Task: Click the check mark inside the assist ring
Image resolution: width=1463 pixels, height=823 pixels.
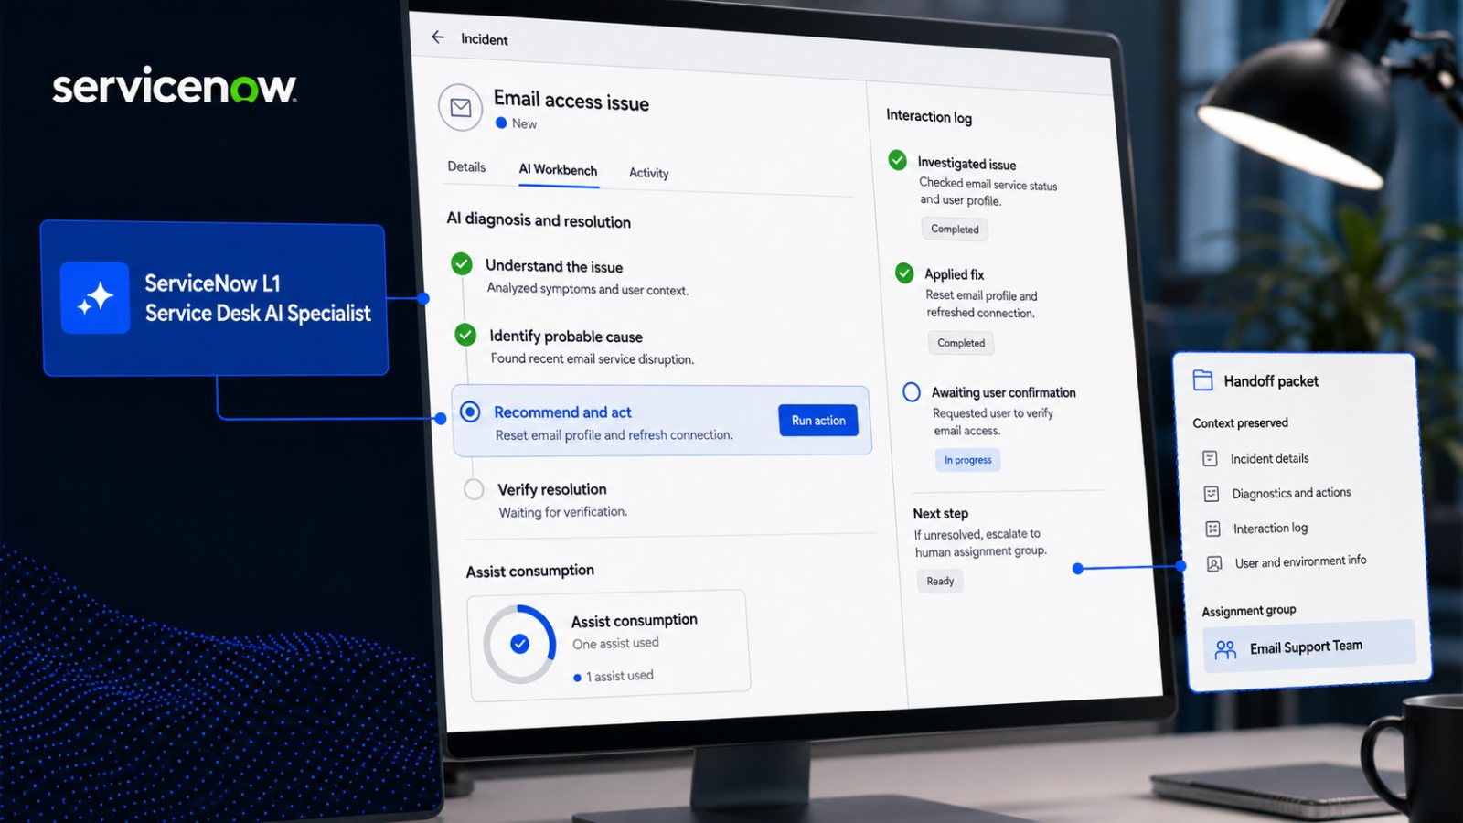Action: [x=519, y=644]
